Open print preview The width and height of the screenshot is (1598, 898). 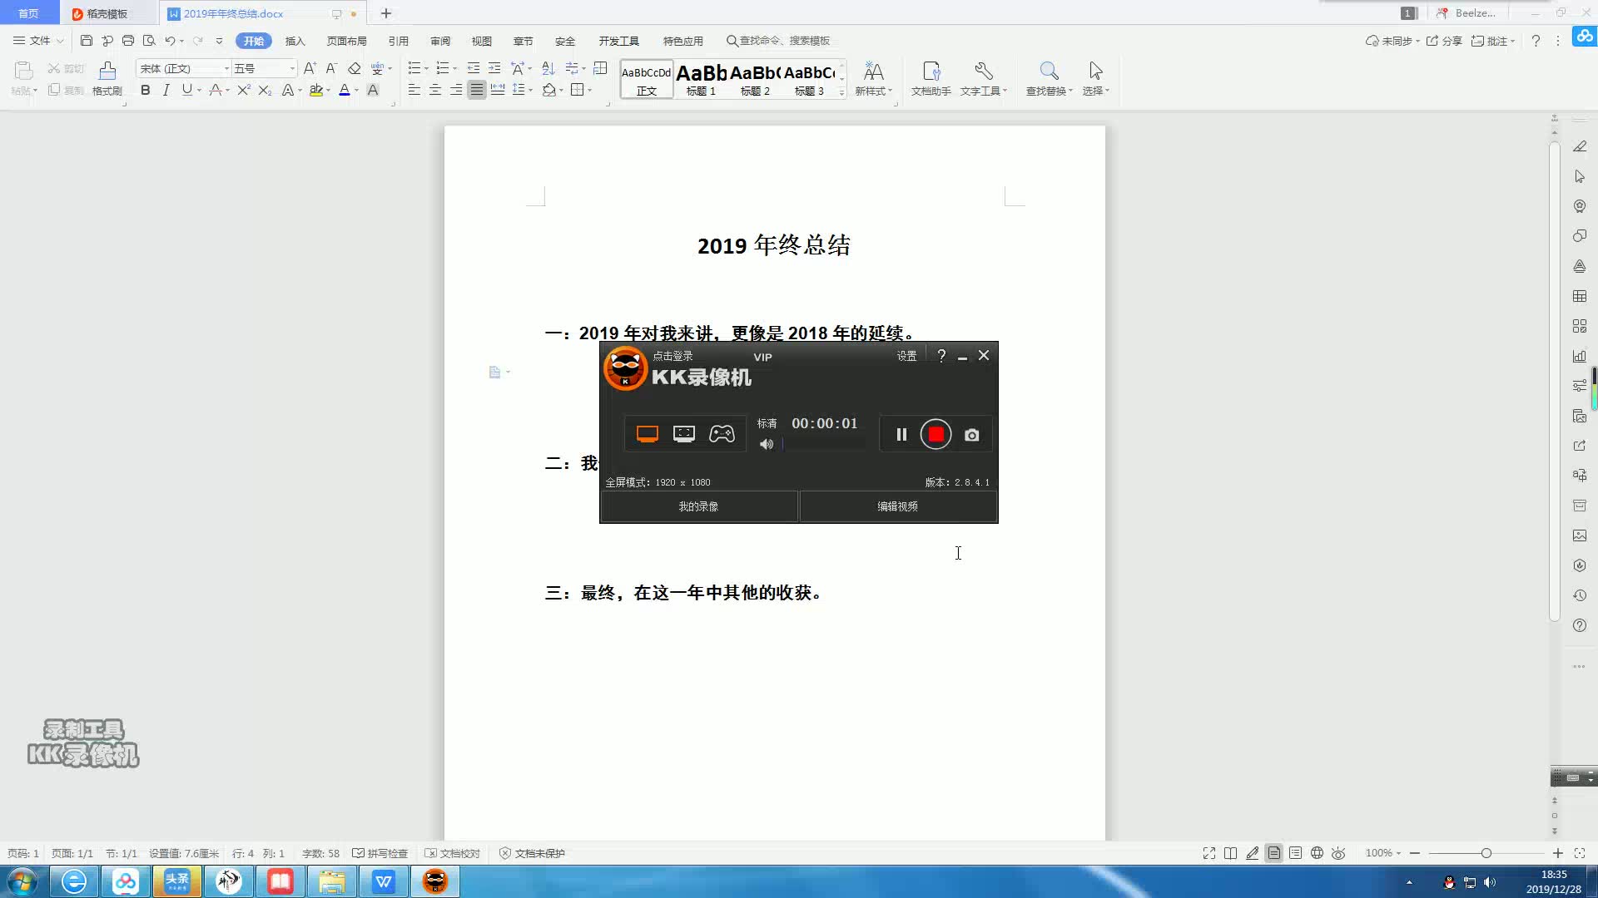[149, 40]
